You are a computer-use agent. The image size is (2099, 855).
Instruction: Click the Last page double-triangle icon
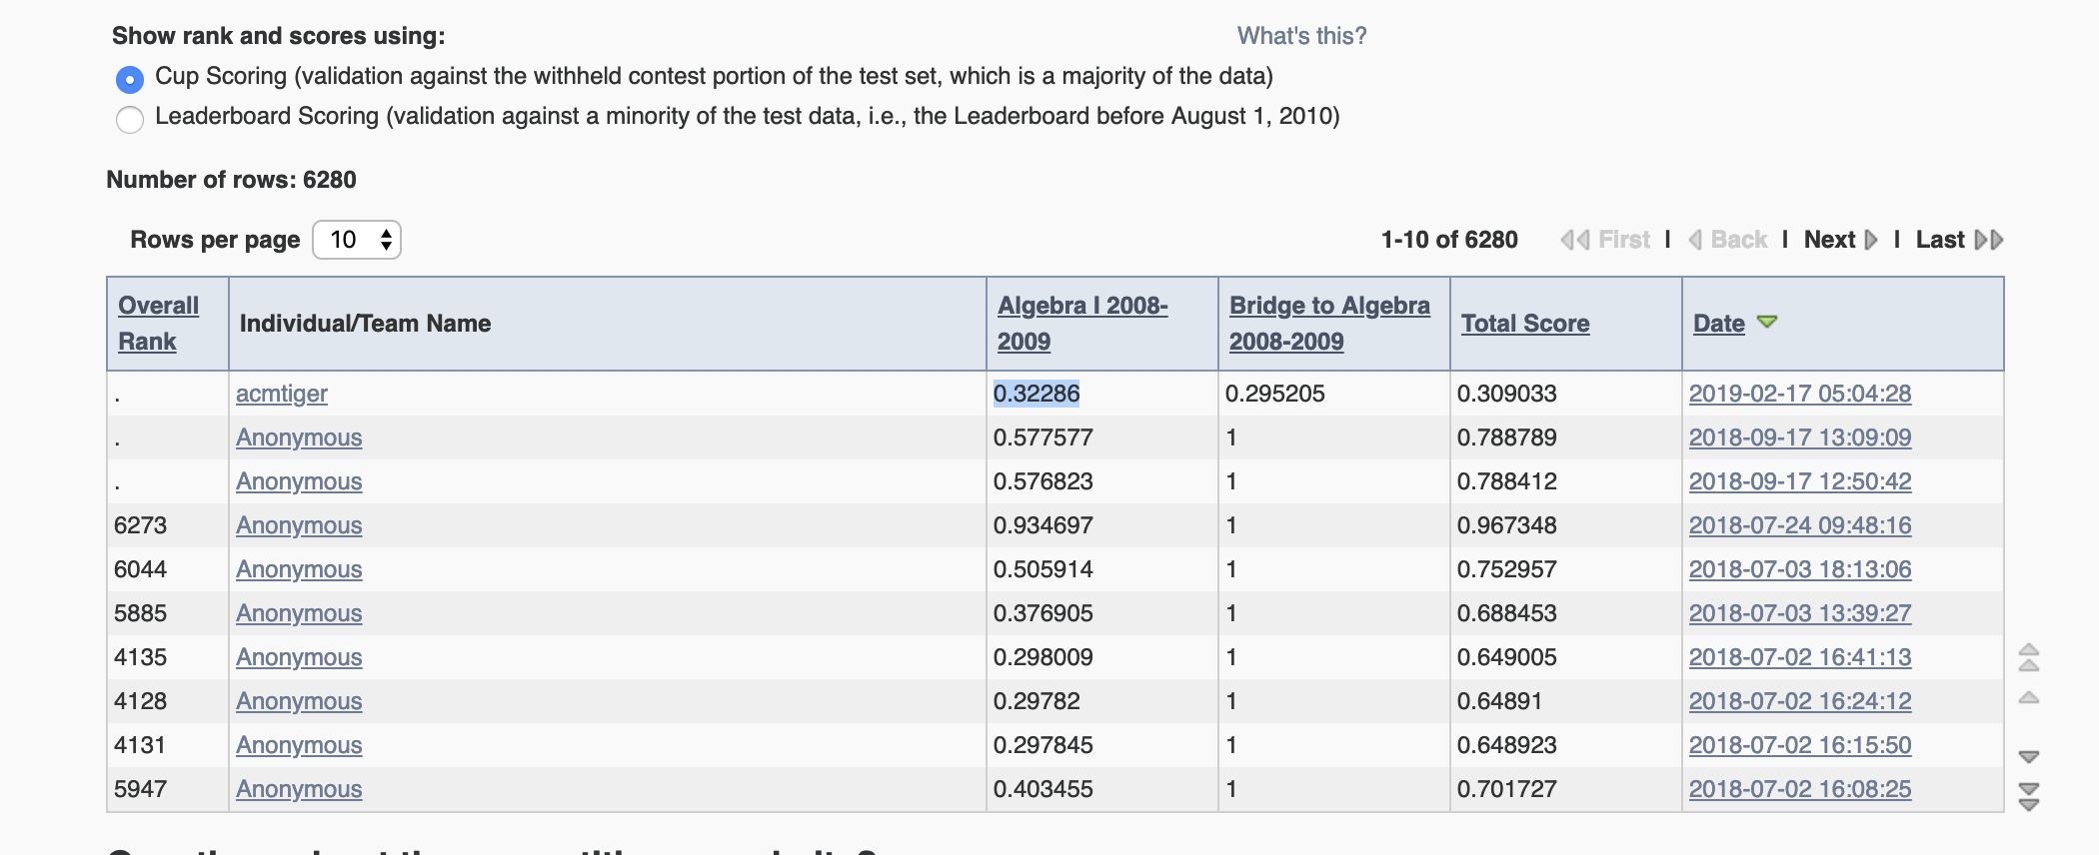click(x=1989, y=240)
